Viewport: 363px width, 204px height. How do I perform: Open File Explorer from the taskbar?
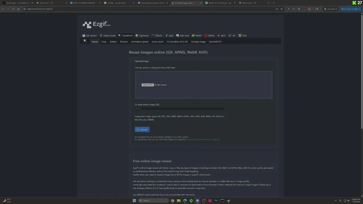pos(179,201)
